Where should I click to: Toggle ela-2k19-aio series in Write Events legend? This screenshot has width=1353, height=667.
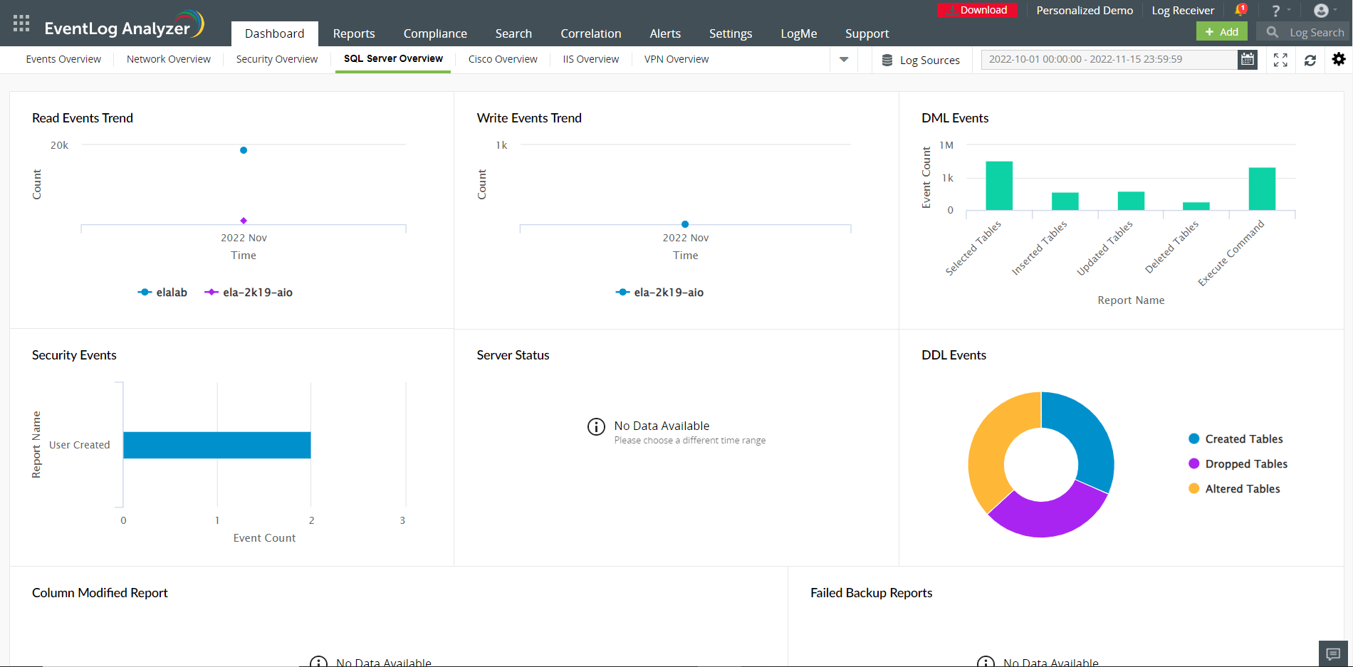(x=659, y=293)
